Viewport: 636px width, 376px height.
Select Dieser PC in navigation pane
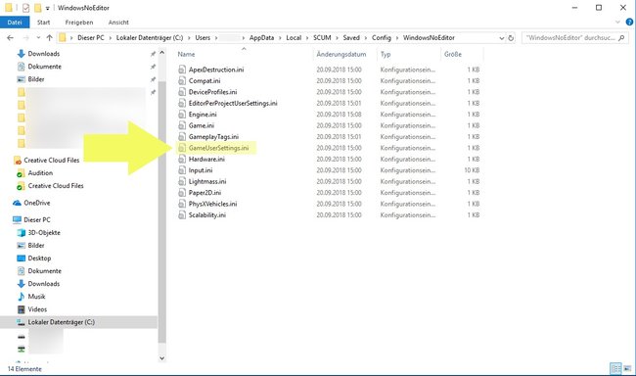[x=37, y=219]
